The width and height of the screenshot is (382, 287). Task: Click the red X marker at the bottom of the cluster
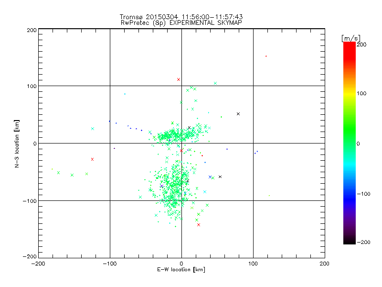199,225
